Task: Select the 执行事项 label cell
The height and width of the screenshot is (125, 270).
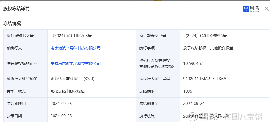Action: coord(158,48)
